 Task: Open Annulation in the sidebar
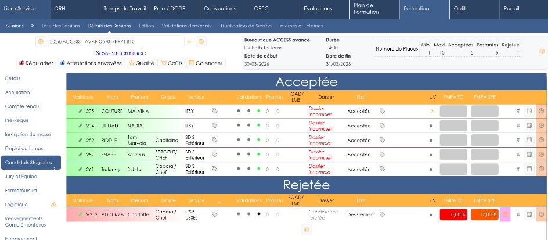(17, 92)
